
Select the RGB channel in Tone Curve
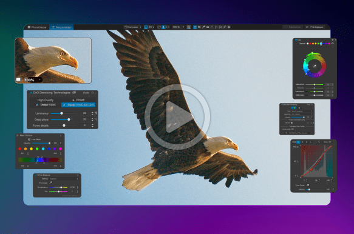[294, 142]
